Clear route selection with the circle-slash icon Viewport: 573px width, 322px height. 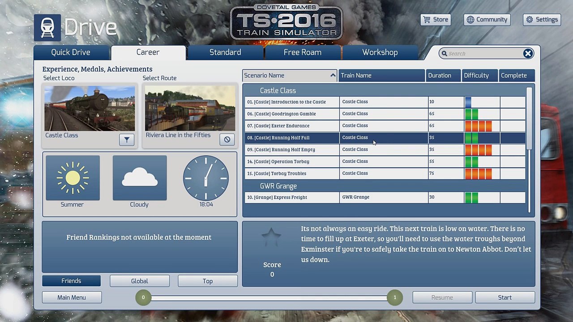[227, 140]
